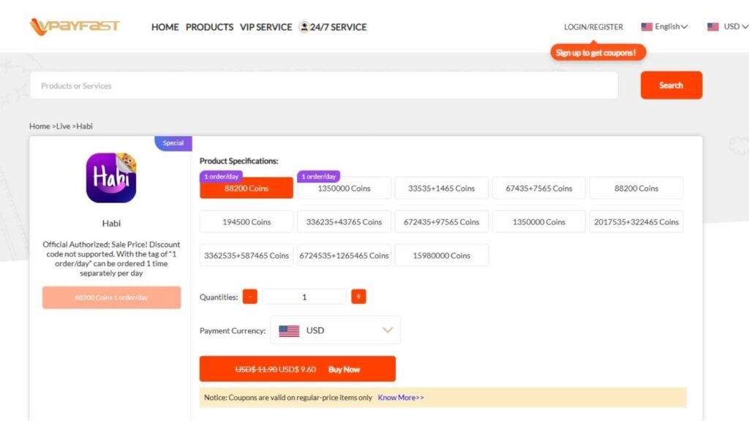Click the Buy Now button
The width and height of the screenshot is (749, 421).
344,369
